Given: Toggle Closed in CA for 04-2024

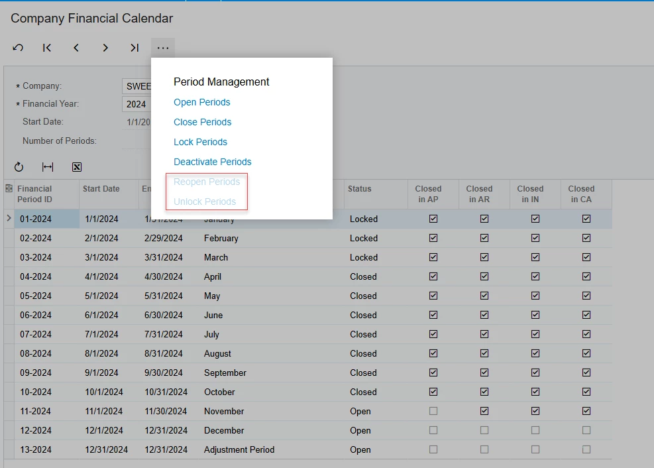Looking at the screenshot, I should click(586, 276).
